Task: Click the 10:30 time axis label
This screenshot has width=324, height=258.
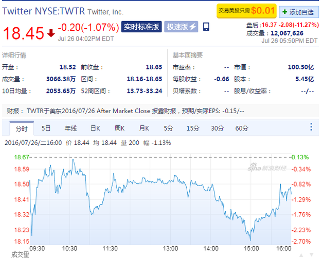Action: (x=69, y=249)
